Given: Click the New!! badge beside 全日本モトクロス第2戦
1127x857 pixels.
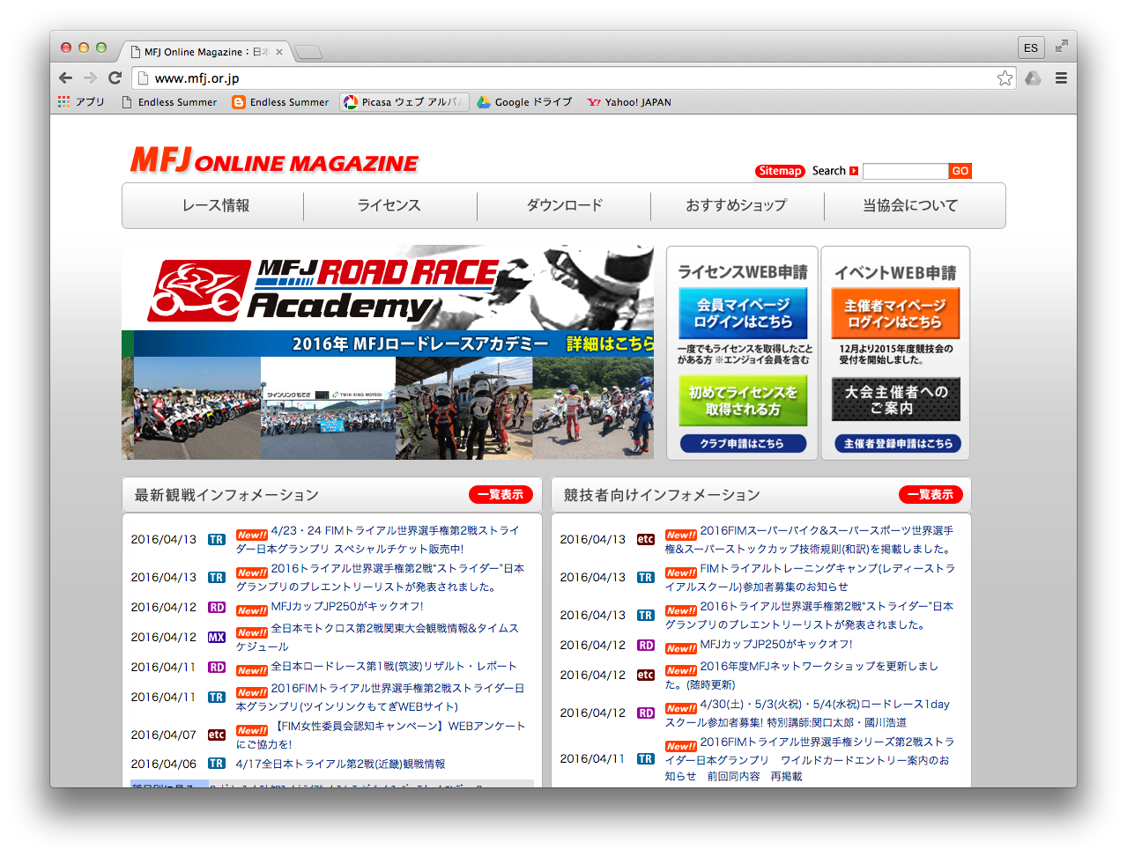Looking at the screenshot, I should (251, 632).
